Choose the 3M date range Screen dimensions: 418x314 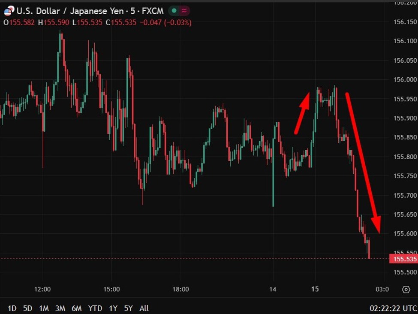pos(60,308)
